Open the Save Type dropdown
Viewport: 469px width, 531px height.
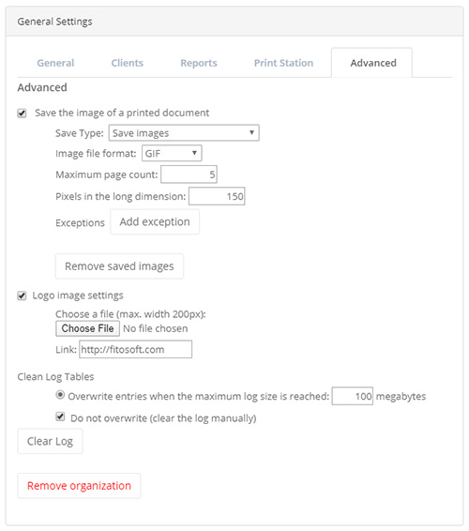(184, 133)
